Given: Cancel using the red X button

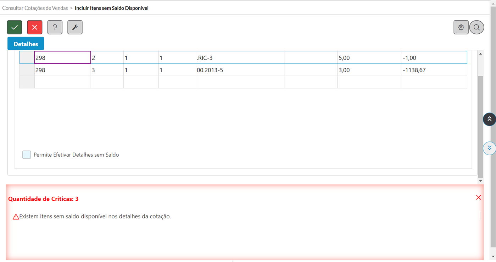Looking at the screenshot, I should click(35, 27).
